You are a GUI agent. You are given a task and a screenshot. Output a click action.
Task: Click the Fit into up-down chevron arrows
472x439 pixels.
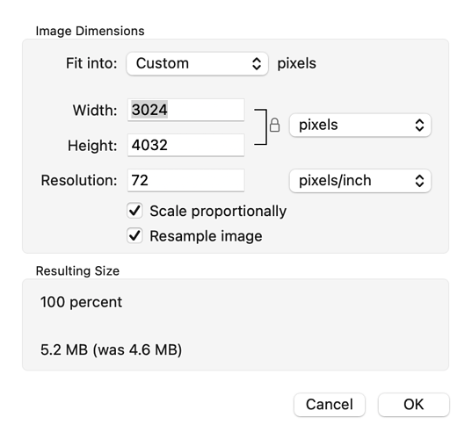pos(257,64)
